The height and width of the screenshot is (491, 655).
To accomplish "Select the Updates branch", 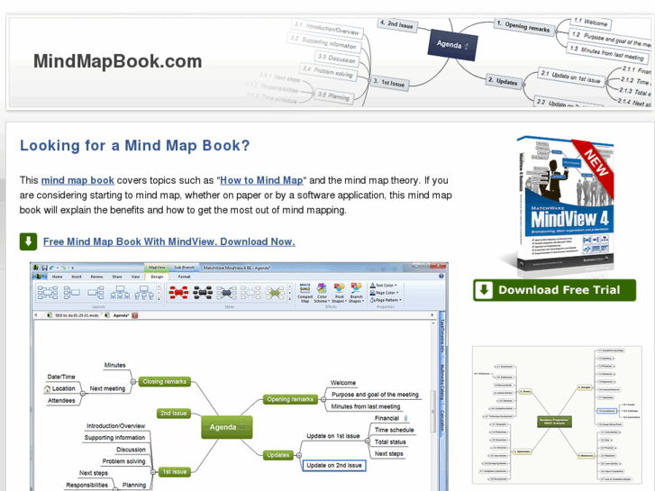I will click(278, 455).
